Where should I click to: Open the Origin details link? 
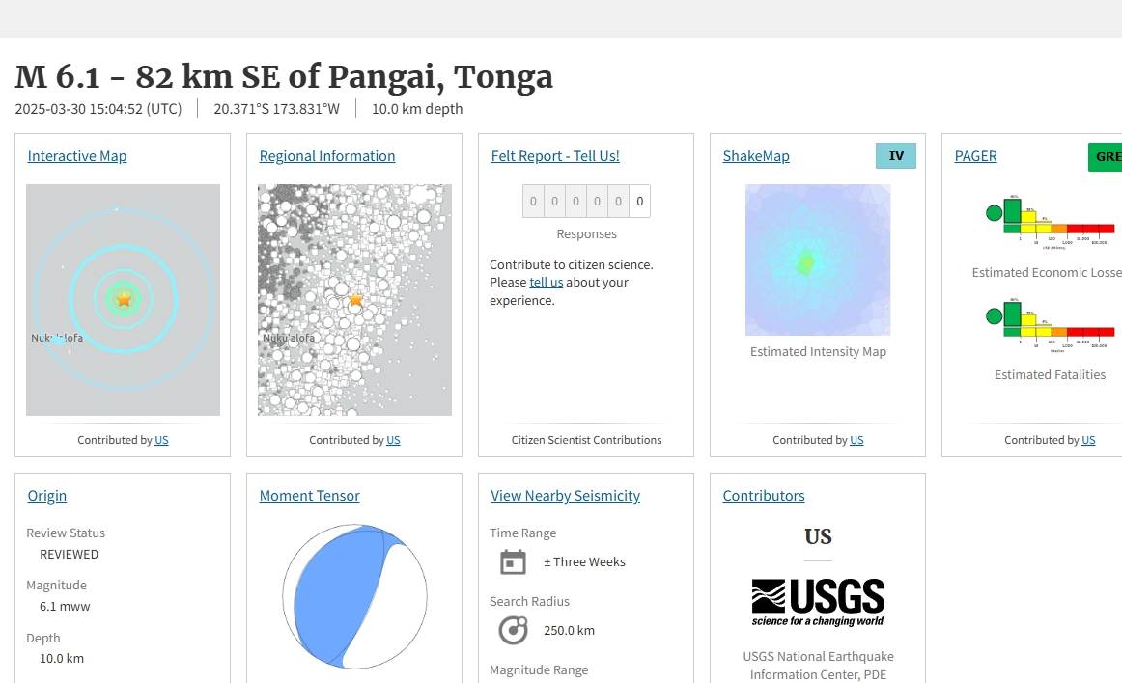coord(47,496)
